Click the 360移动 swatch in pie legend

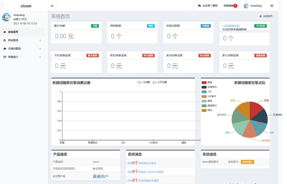[204, 96]
